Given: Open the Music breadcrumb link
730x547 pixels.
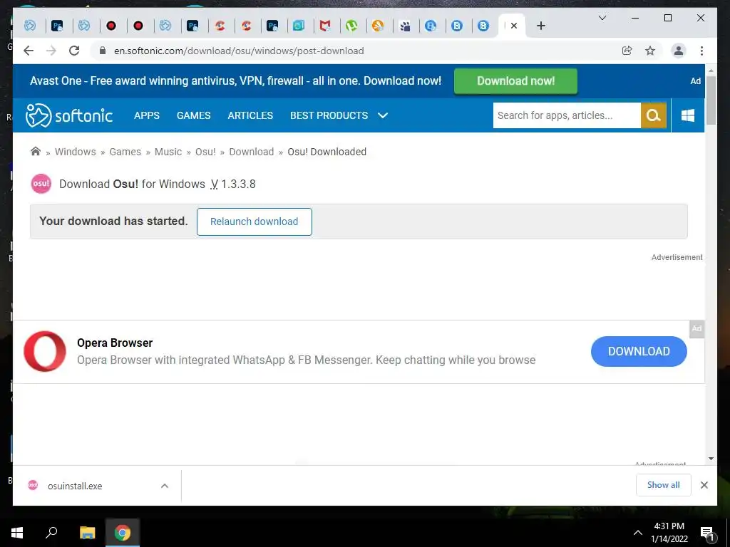Looking at the screenshot, I should [x=168, y=152].
